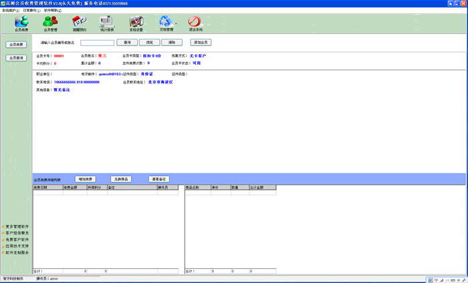Click the 兑换商品 button
The image size is (468, 283).
(x=122, y=179)
